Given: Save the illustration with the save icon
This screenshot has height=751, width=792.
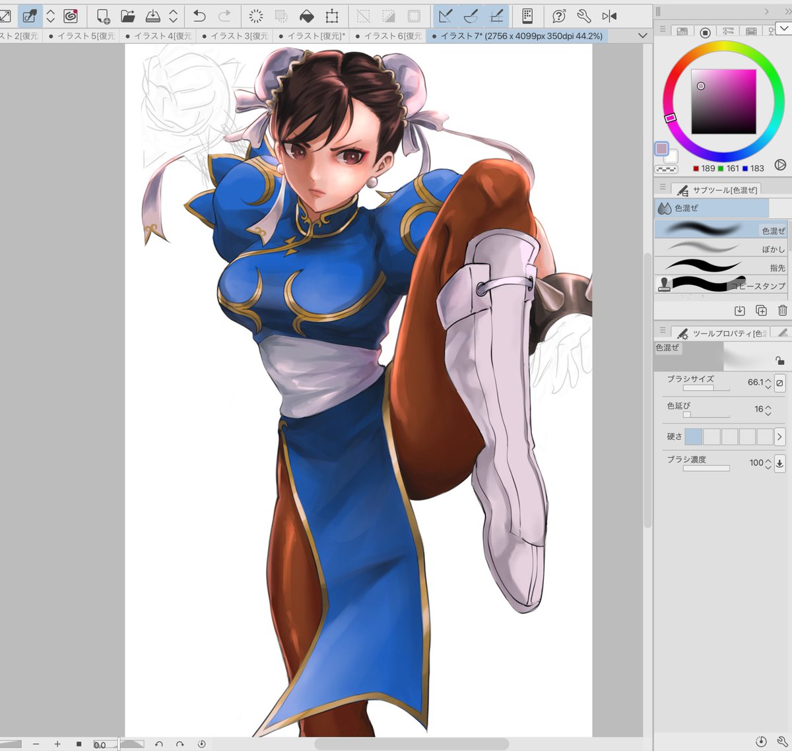Looking at the screenshot, I should 153,16.
